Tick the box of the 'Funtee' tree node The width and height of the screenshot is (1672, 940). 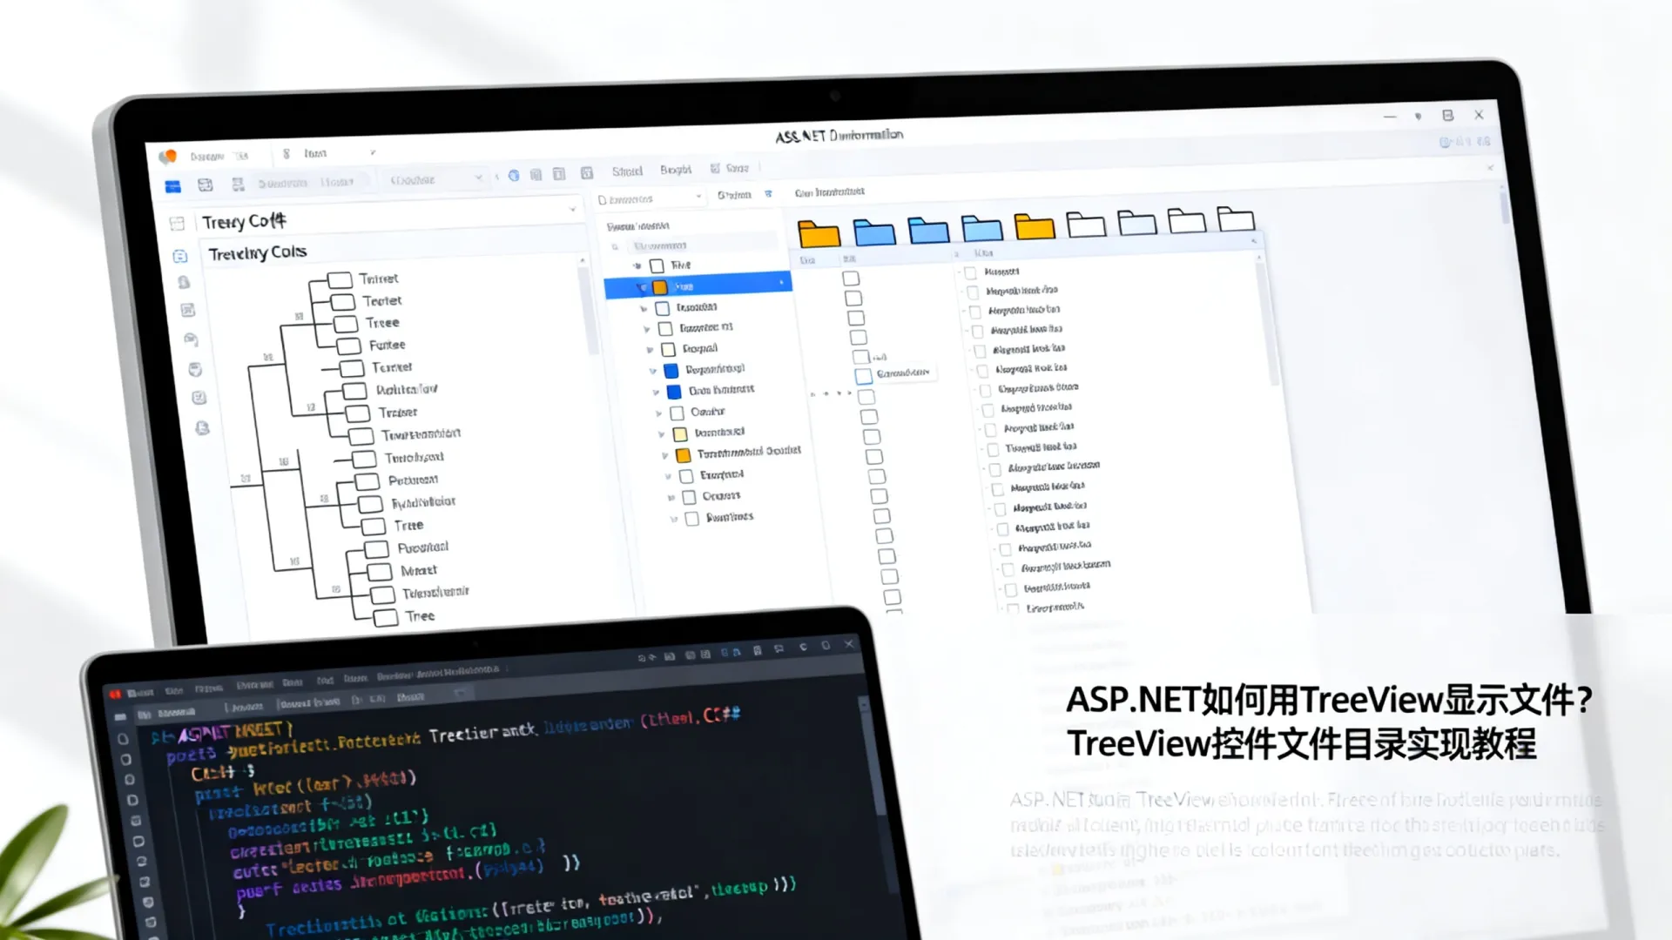point(349,346)
